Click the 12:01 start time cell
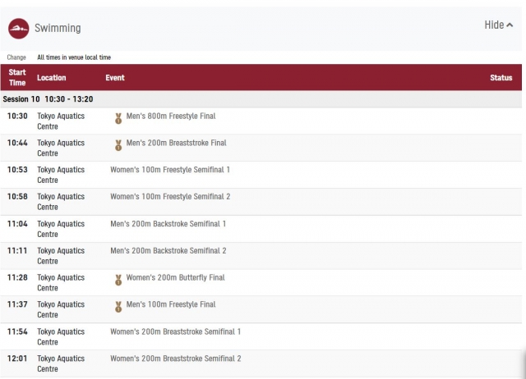The height and width of the screenshot is (379, 526). (17, 358)
